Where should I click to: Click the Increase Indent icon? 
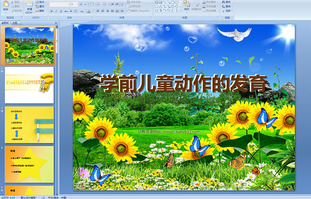pos(117,4)
